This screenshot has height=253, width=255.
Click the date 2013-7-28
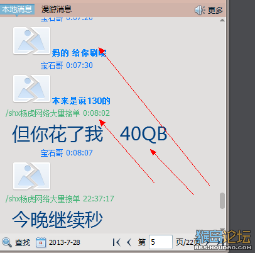[65, 242]
